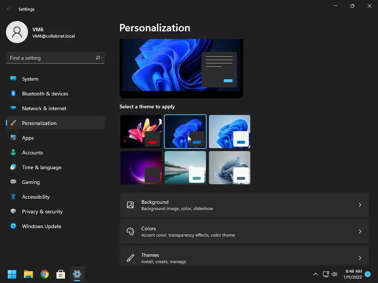
Task: Open the notification badge in the tray
Action: tap(368, 274)
